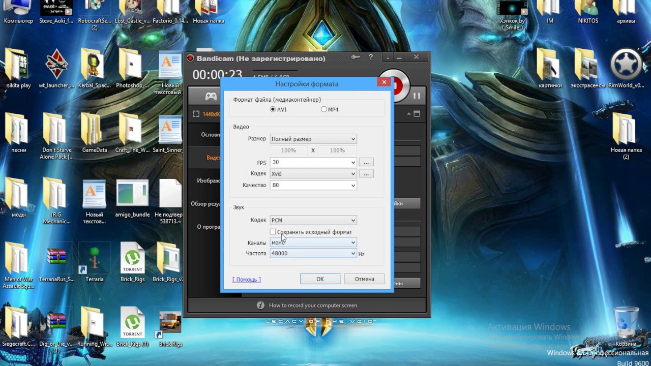The height and width of the screenshot is (366, 651).
Task: Select the wt_launcher desktop icon
Action: click(56, 69)
